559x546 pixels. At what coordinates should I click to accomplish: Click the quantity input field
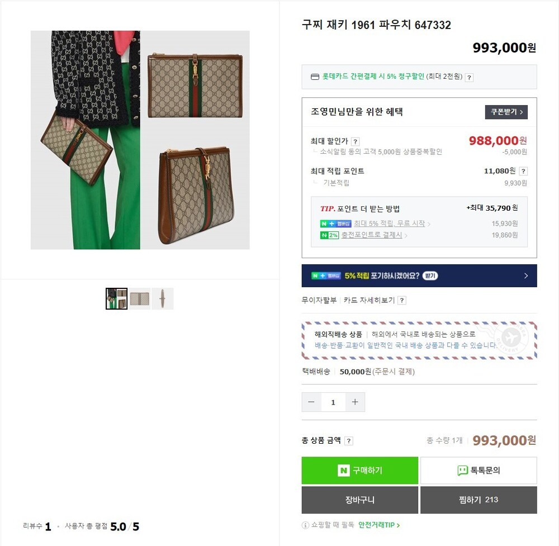[x=333, y=402]
